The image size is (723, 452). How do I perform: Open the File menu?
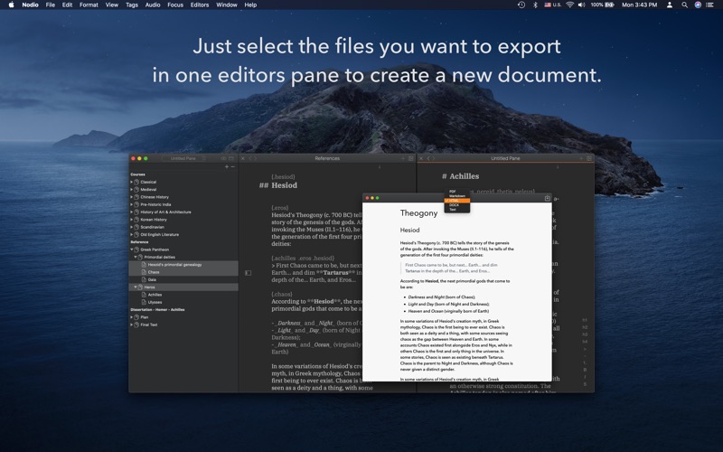pos(51,5)
